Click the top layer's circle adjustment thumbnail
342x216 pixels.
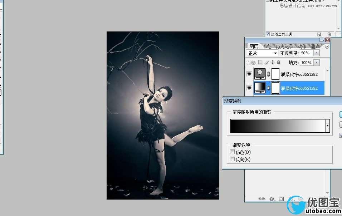tap(260, 74)
